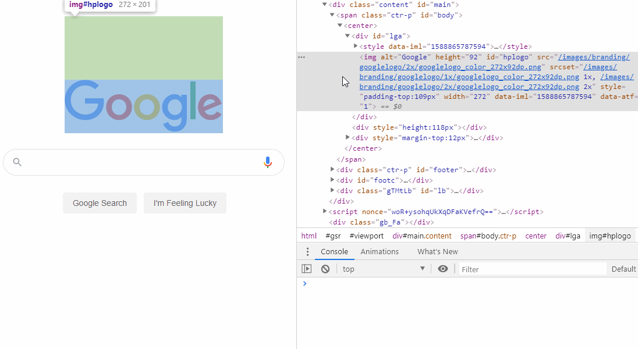638x349 pixels.
Task: Select html in the breadcrumb bar
Action: (309, 236)
